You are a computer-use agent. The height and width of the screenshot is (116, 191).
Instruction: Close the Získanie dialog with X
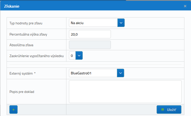pos(185,6)
